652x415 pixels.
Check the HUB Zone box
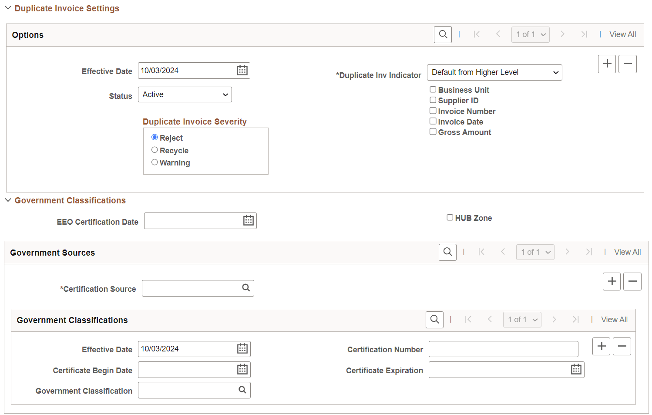click(x=450, y=217)
